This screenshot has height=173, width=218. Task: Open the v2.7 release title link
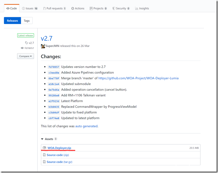[x=47, y=39]
